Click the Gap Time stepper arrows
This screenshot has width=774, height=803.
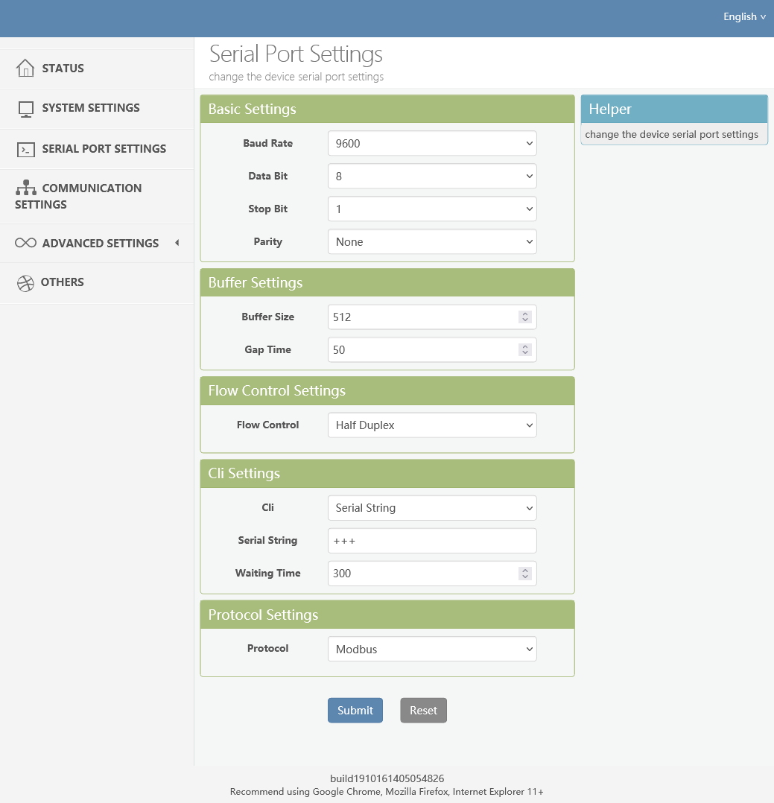(525, 350)
